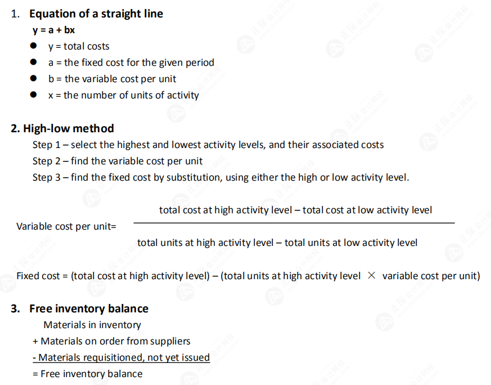Click the underlined "Materials requisitioned, not yet issued" text
491x385 pixels.
[x=121, y=357]
